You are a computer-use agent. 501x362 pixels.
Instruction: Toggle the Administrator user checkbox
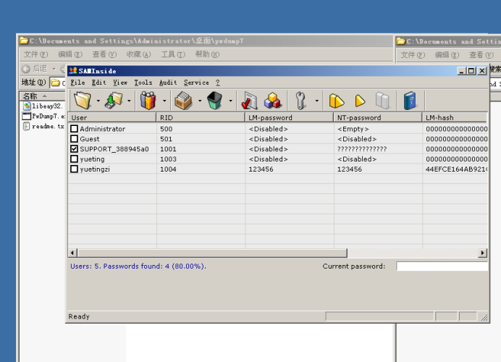74,129
